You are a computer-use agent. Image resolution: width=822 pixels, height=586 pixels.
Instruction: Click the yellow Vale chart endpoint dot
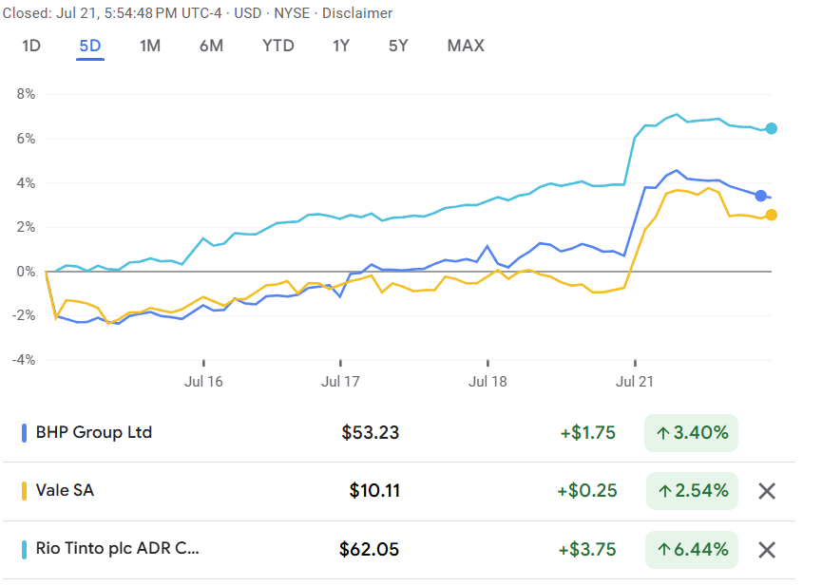click(x=771, y=215)
